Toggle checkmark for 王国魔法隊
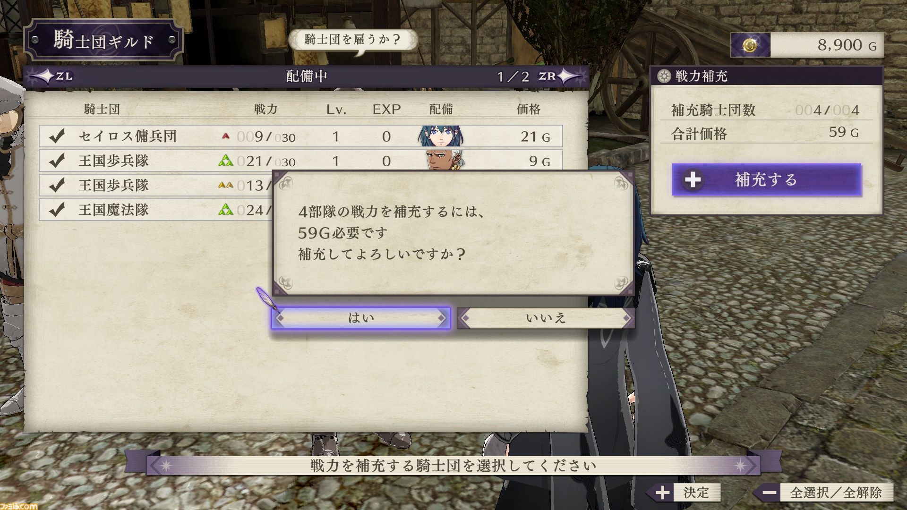The height and width of the screenshot is (510, 907). tap(57, 210)
